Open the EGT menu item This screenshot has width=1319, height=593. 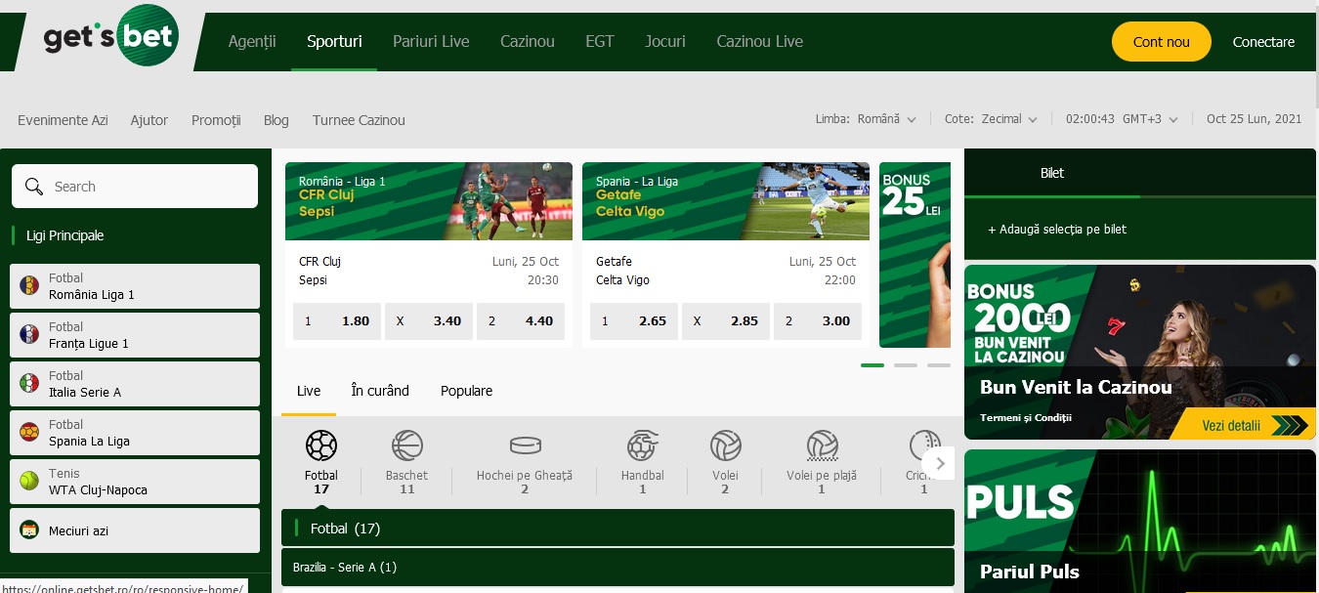(600, 41)
